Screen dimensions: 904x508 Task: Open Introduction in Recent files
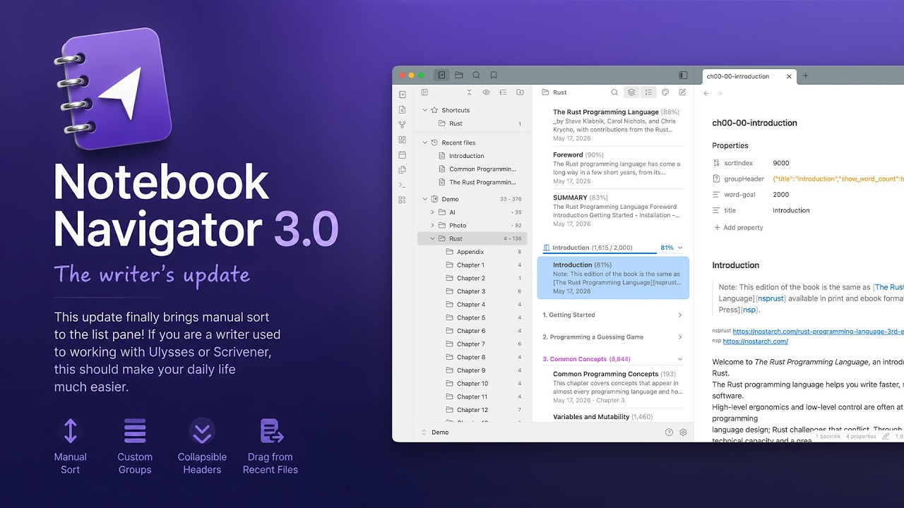(x=472, y=156)
